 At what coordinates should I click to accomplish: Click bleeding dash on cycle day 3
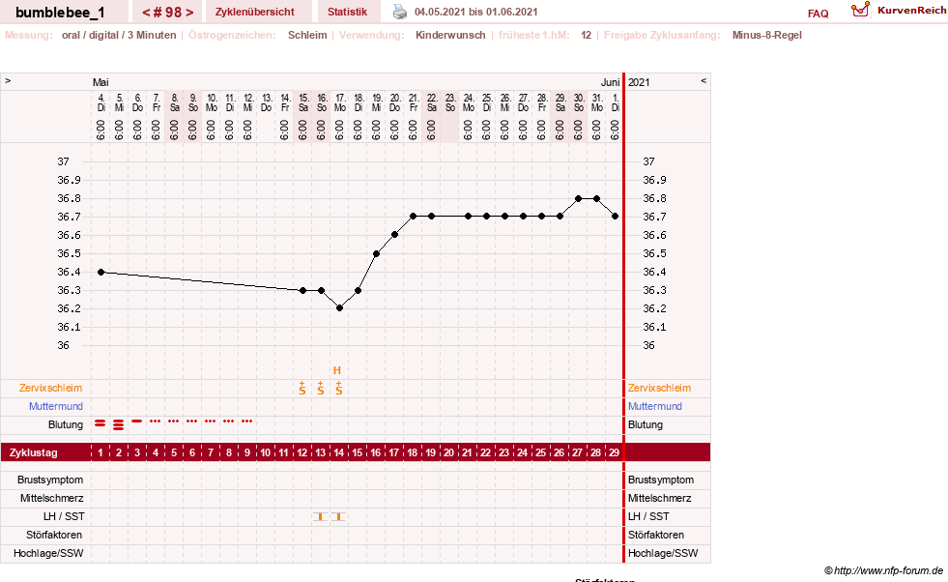click(137, 421)
